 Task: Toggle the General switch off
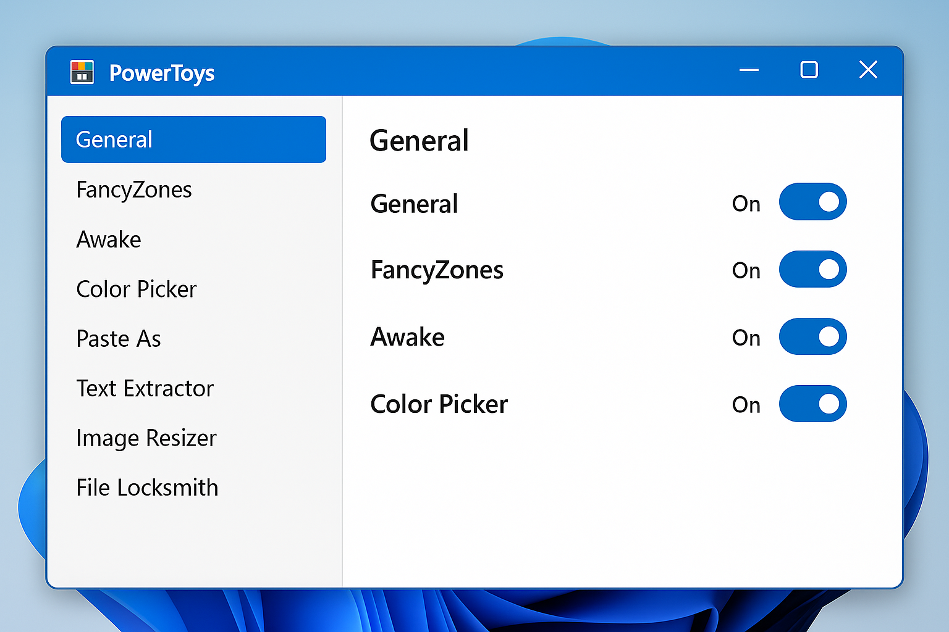click(x=813, y=202)
